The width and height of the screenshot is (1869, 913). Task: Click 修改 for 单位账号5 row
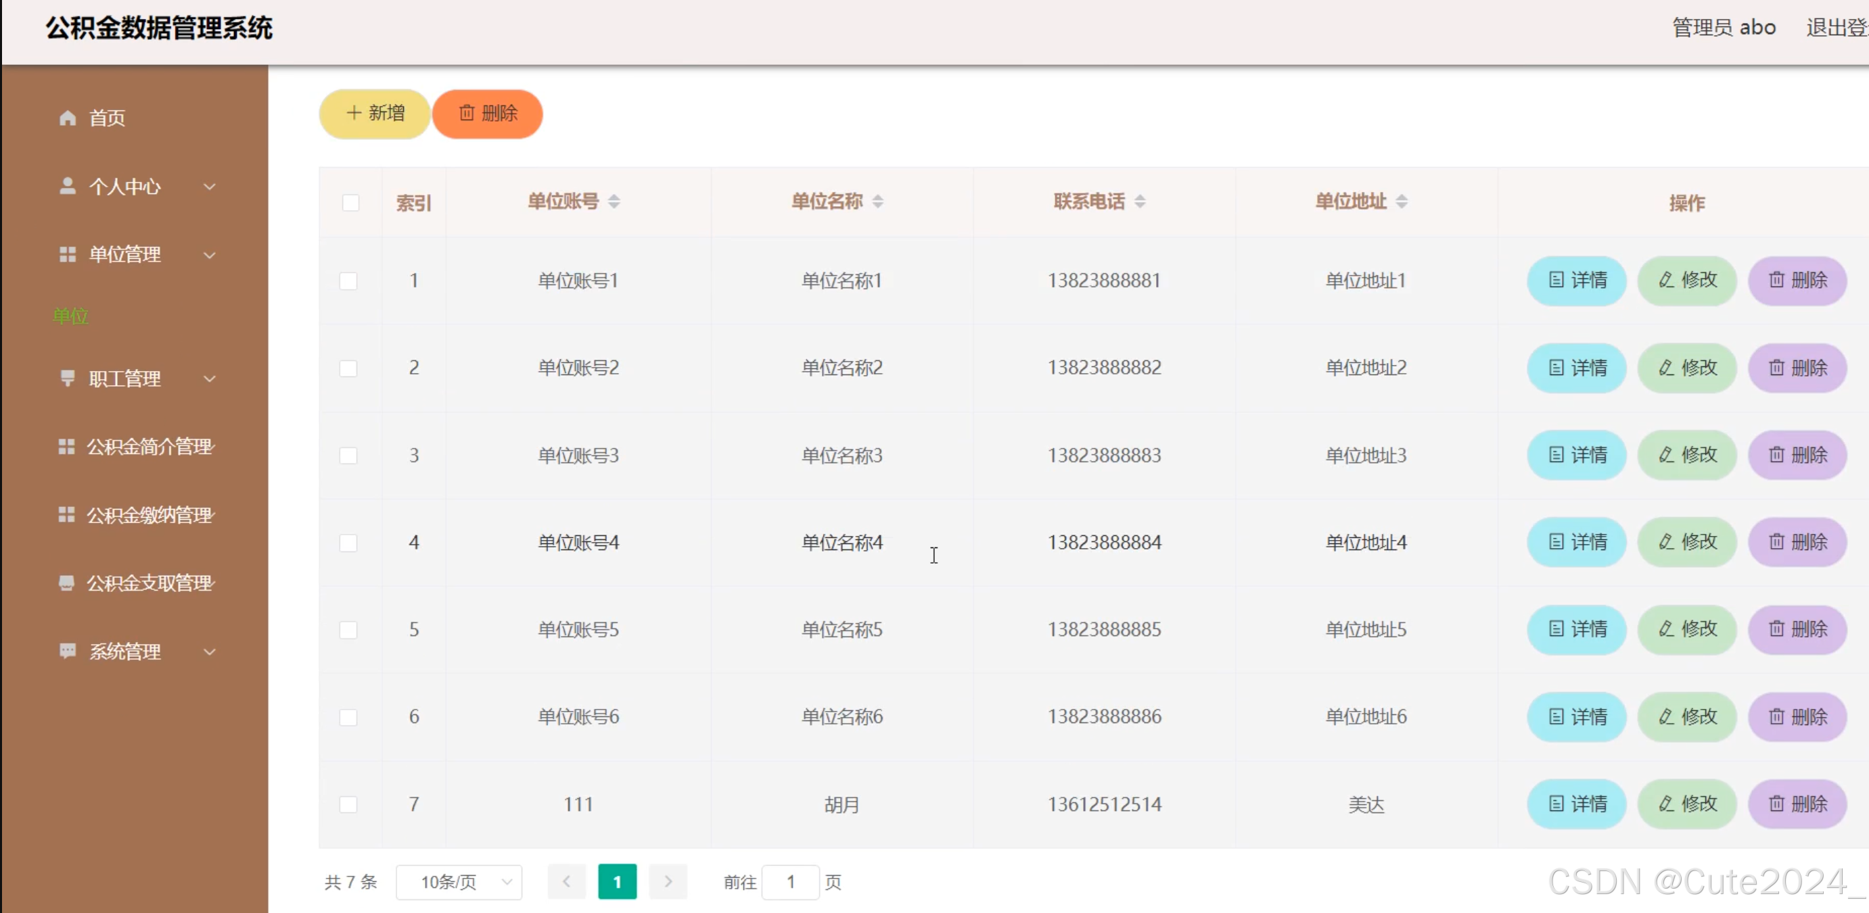[x=1687, y=629]
